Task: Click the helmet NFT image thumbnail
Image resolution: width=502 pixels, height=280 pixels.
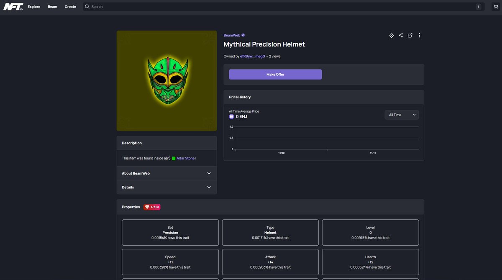Action: pos(166,80)
